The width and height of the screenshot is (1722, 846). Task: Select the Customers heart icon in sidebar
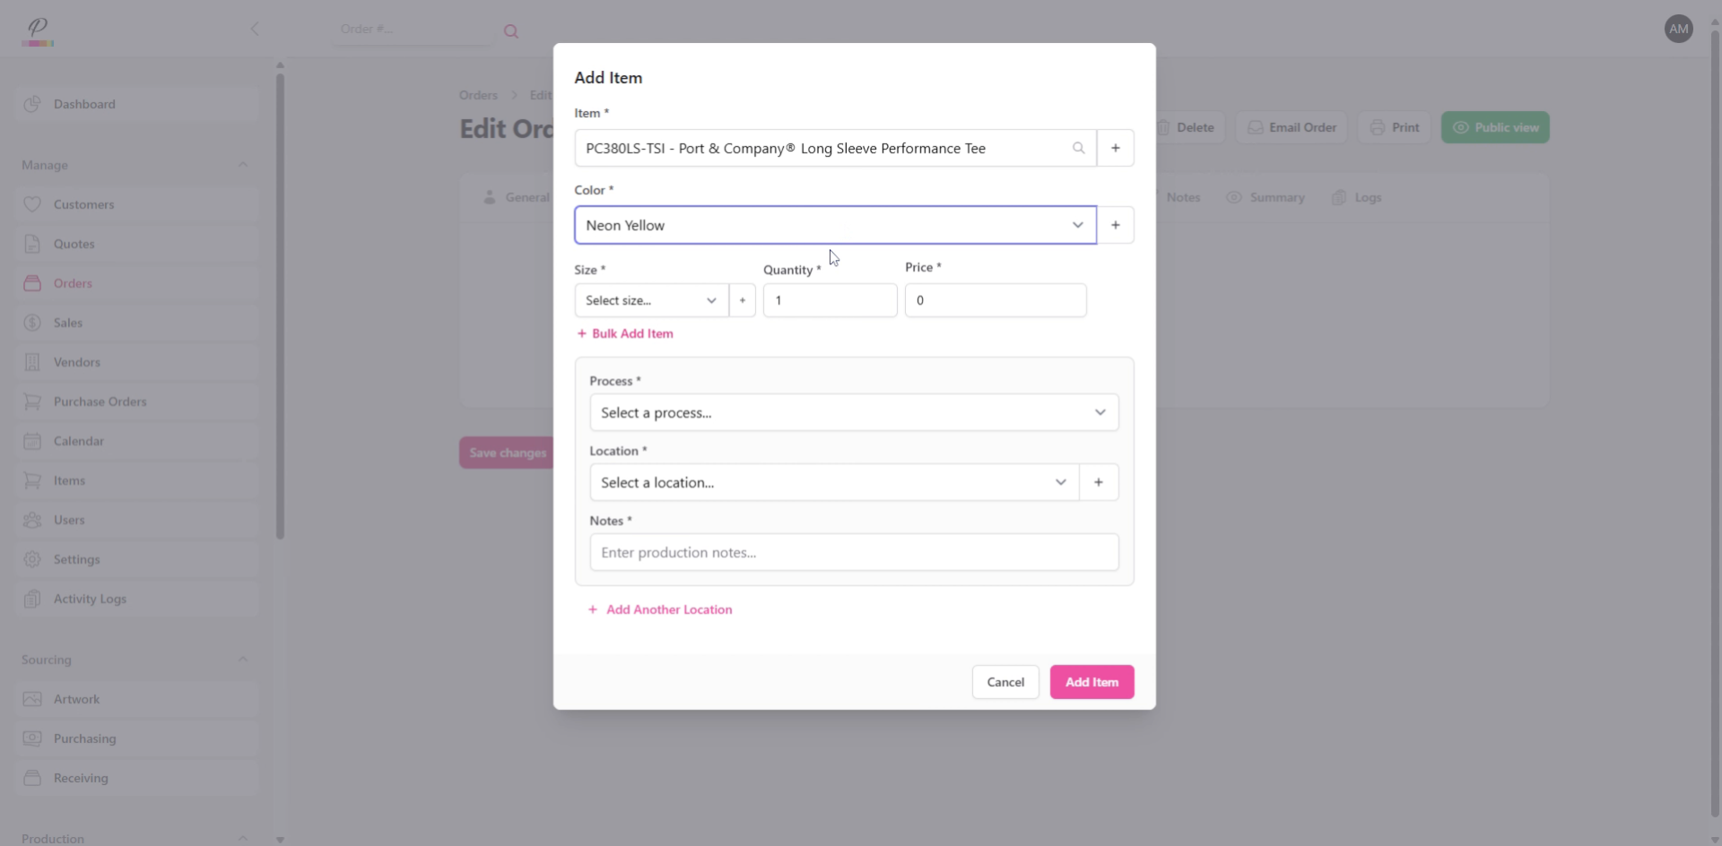(x=32, y=203)
